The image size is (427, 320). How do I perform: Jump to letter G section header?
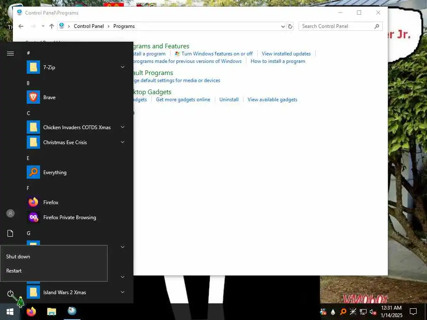coord(28,233)
